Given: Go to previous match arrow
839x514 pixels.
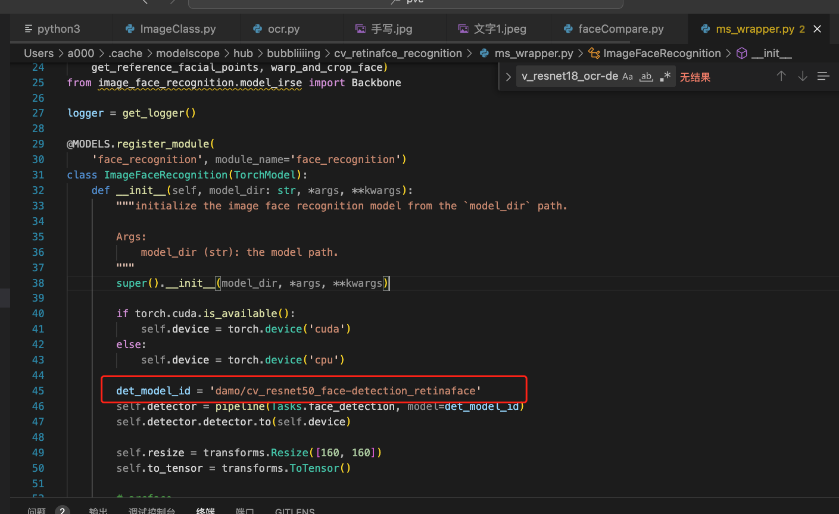Looking at the screenshot, I should (781, 76).
